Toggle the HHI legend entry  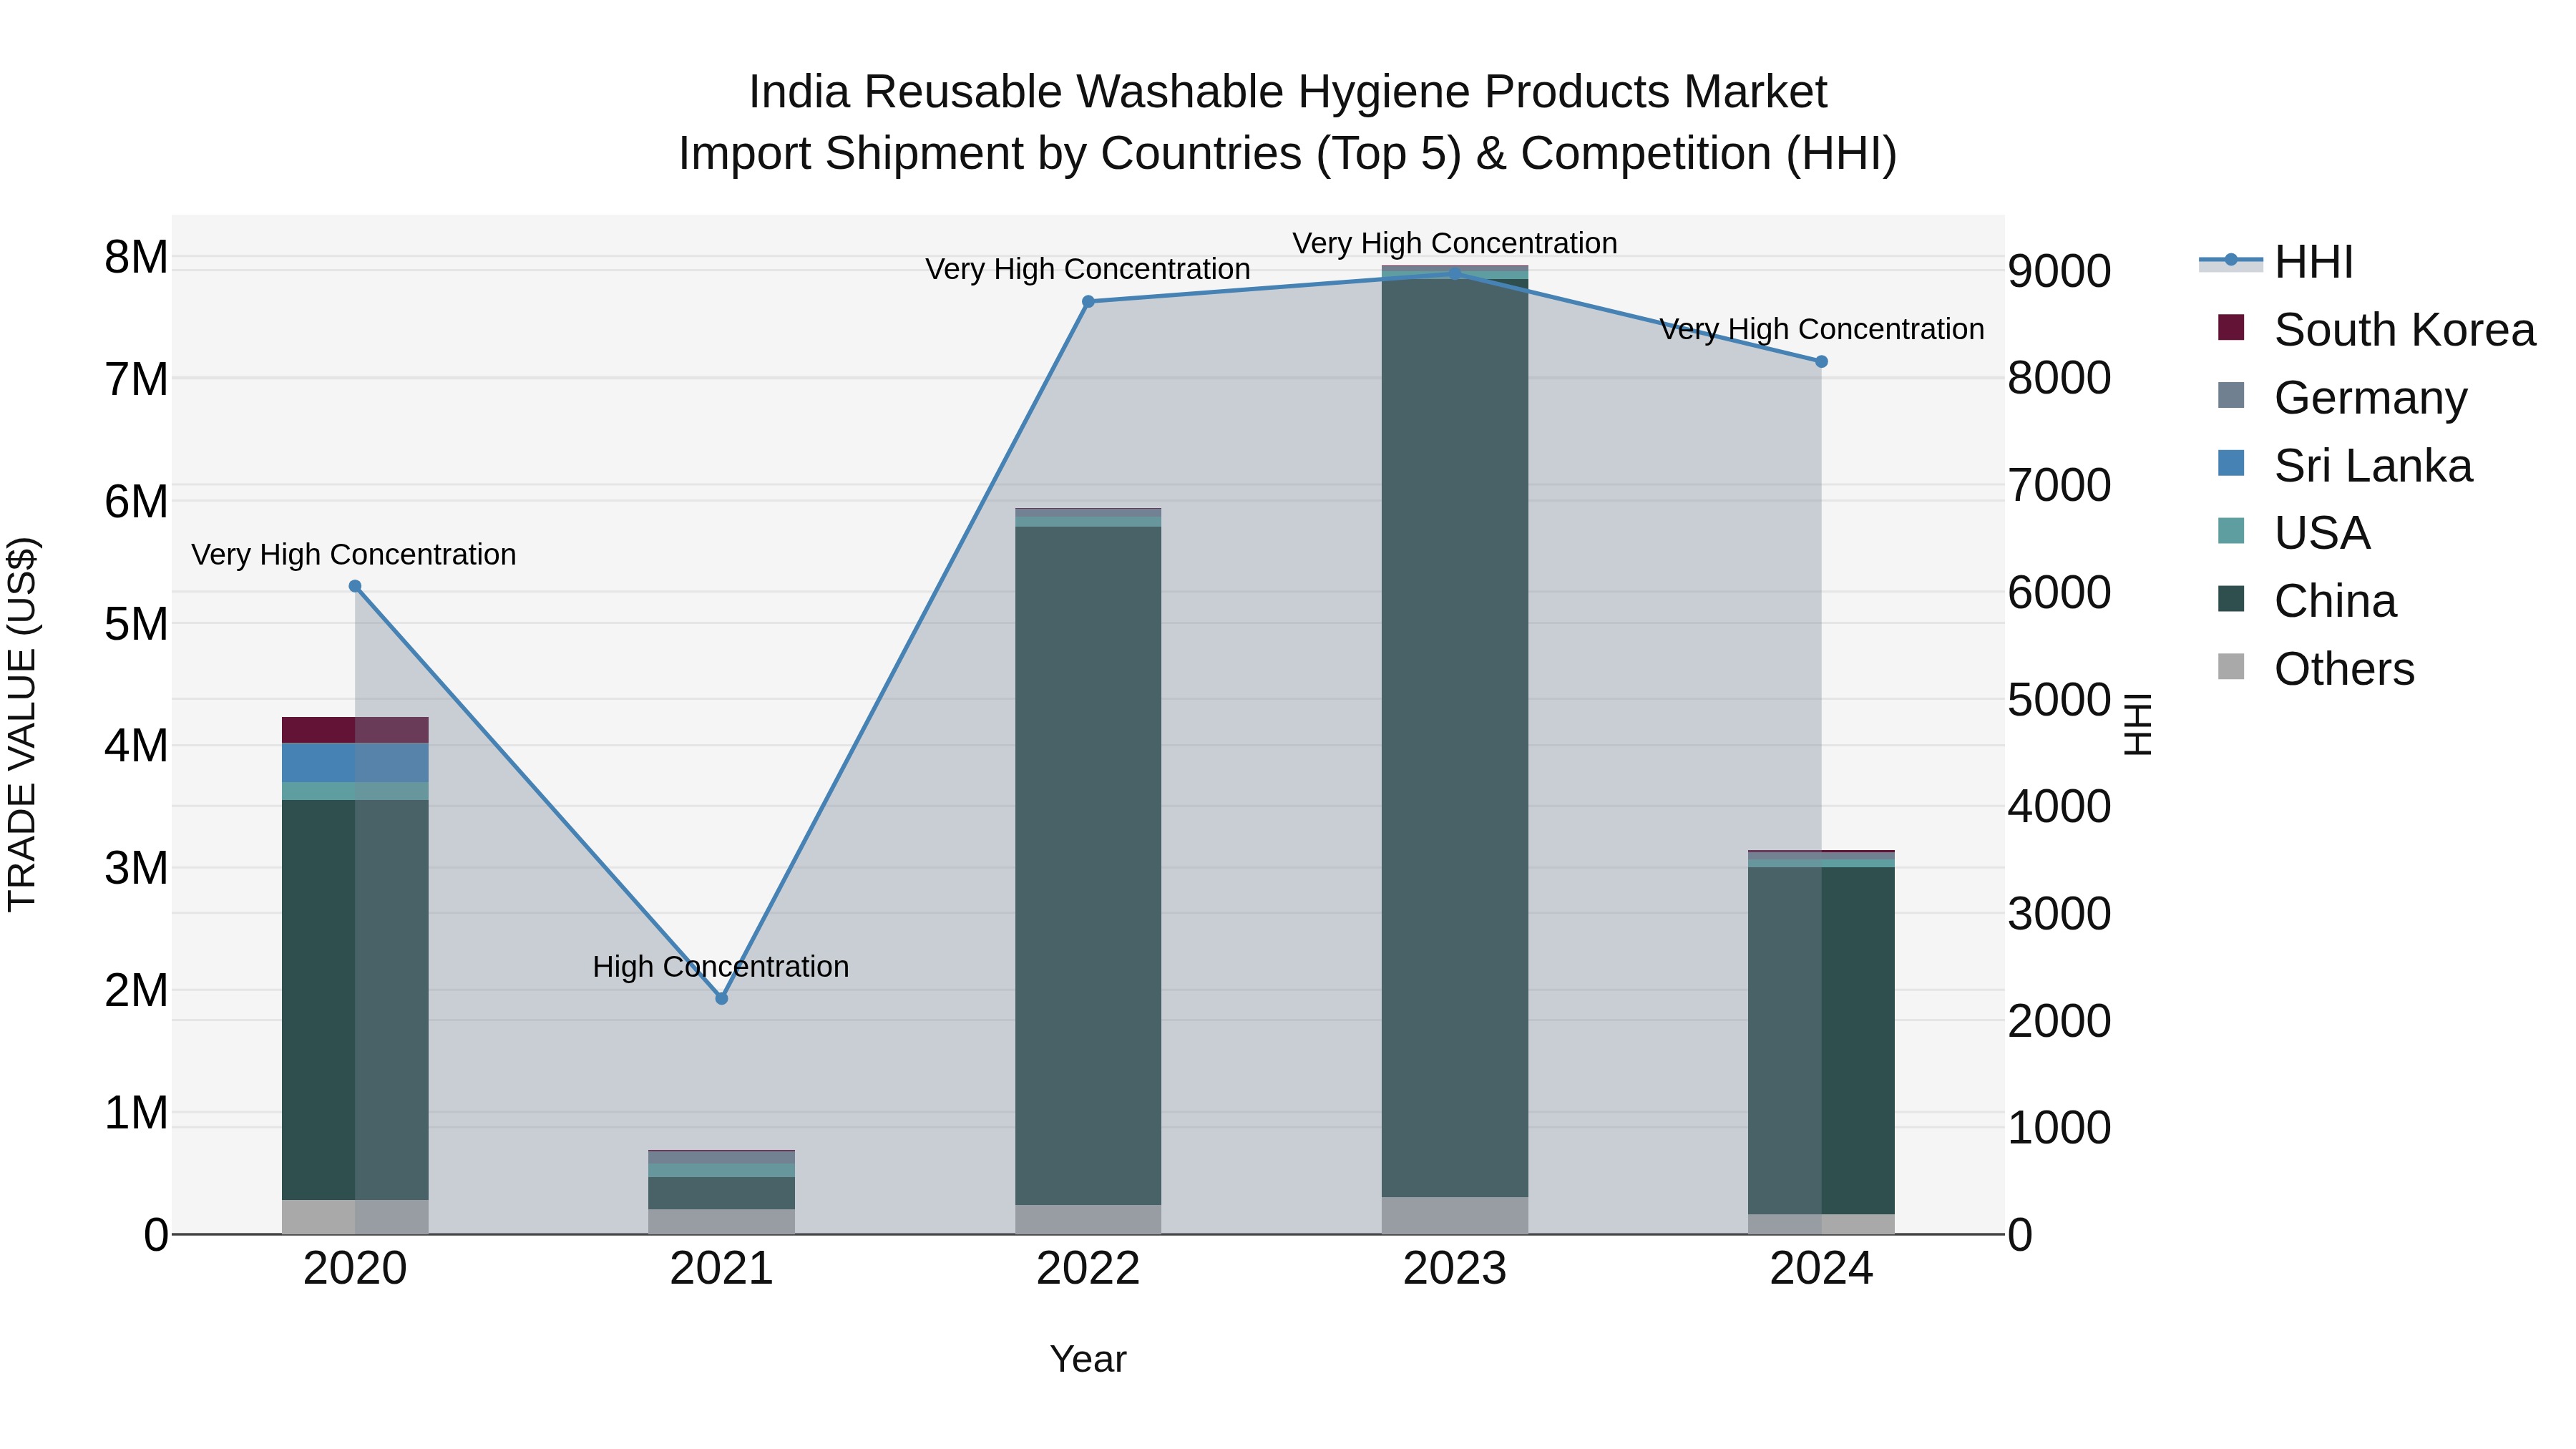click(x=2276, y=262)
